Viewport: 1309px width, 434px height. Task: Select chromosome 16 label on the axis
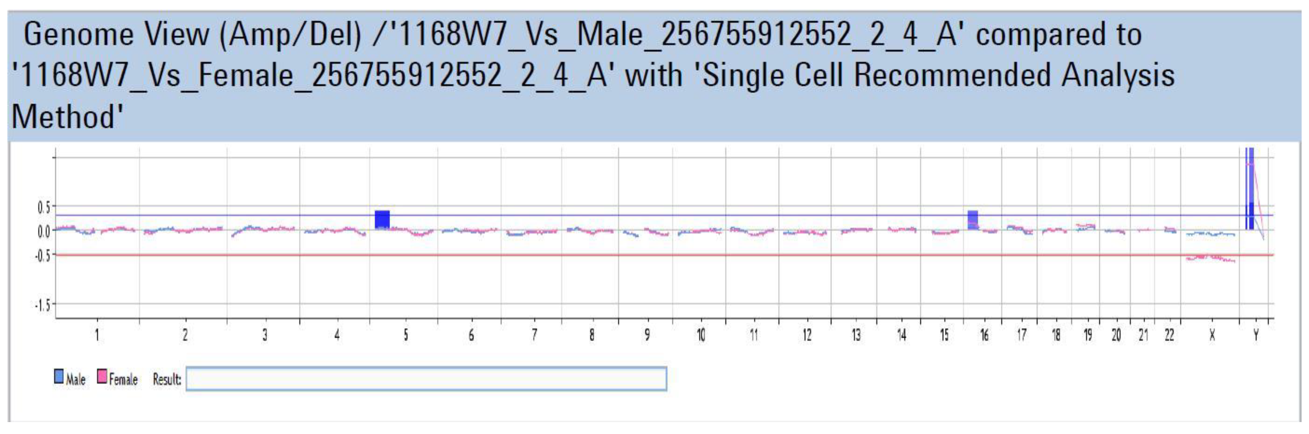click(984, 335)
